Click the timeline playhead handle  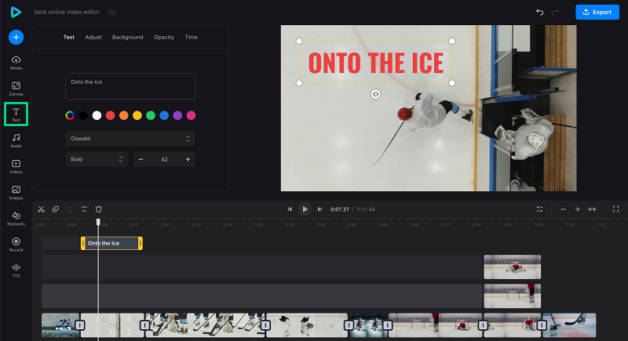(98, 222)
